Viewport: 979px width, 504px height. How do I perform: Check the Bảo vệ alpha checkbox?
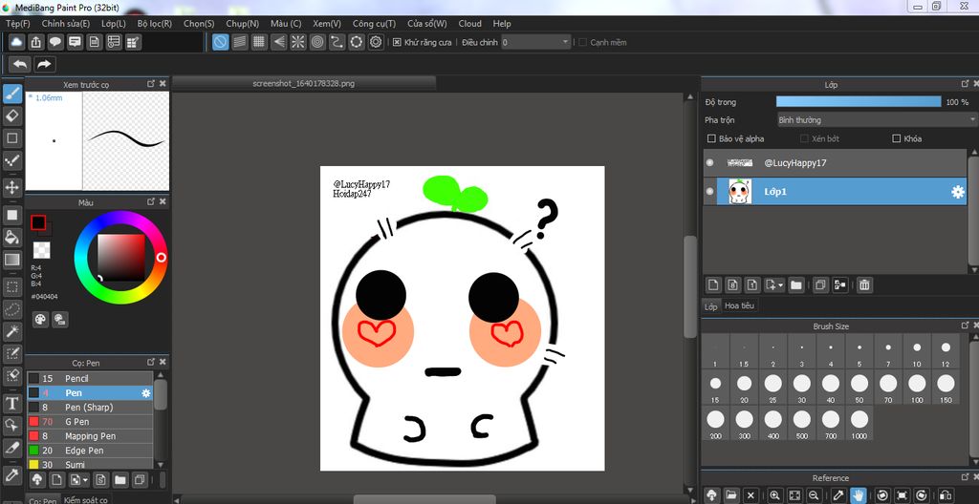click(710, 138)
